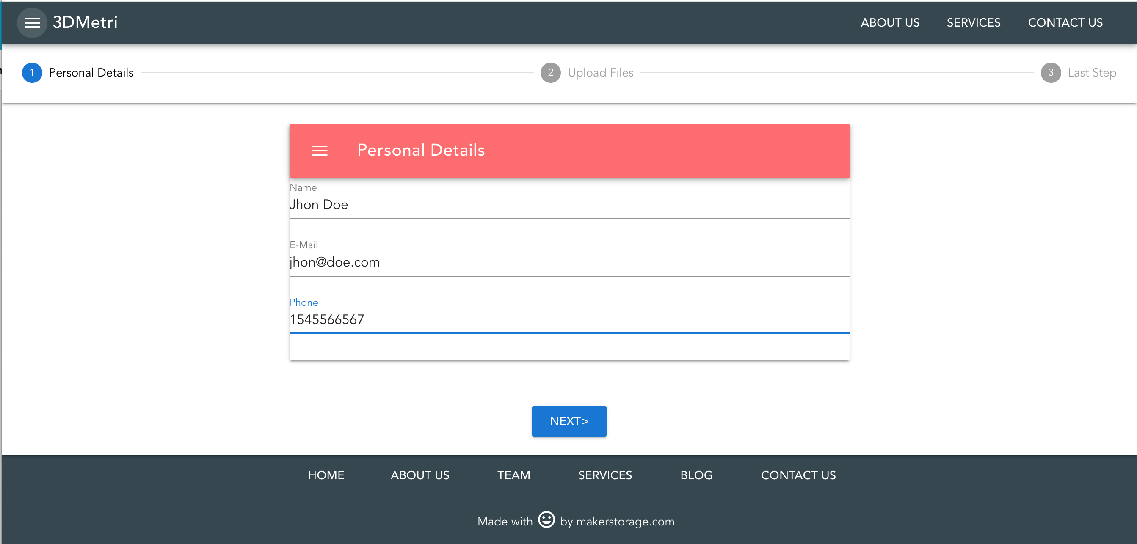This screenshot has height=544, width=1137.
Task: Click the Personal Details card menu icon
Action: click(320, 151)
